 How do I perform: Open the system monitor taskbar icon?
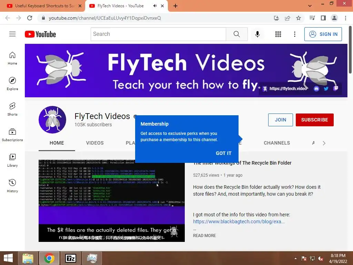point(92,258)
